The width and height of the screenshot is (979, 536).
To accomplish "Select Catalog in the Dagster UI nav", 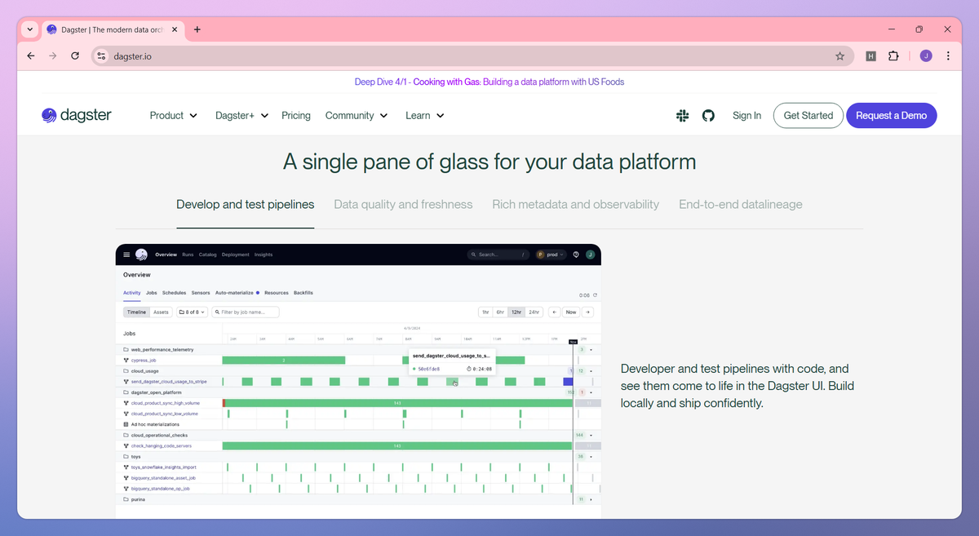I will pos(208,255).
